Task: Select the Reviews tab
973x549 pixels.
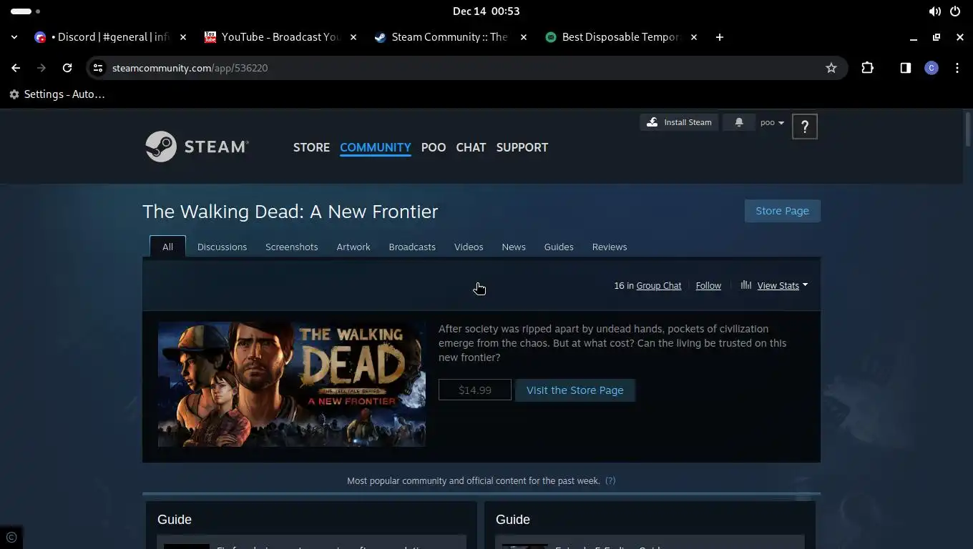Action: (x=610, y=247)
